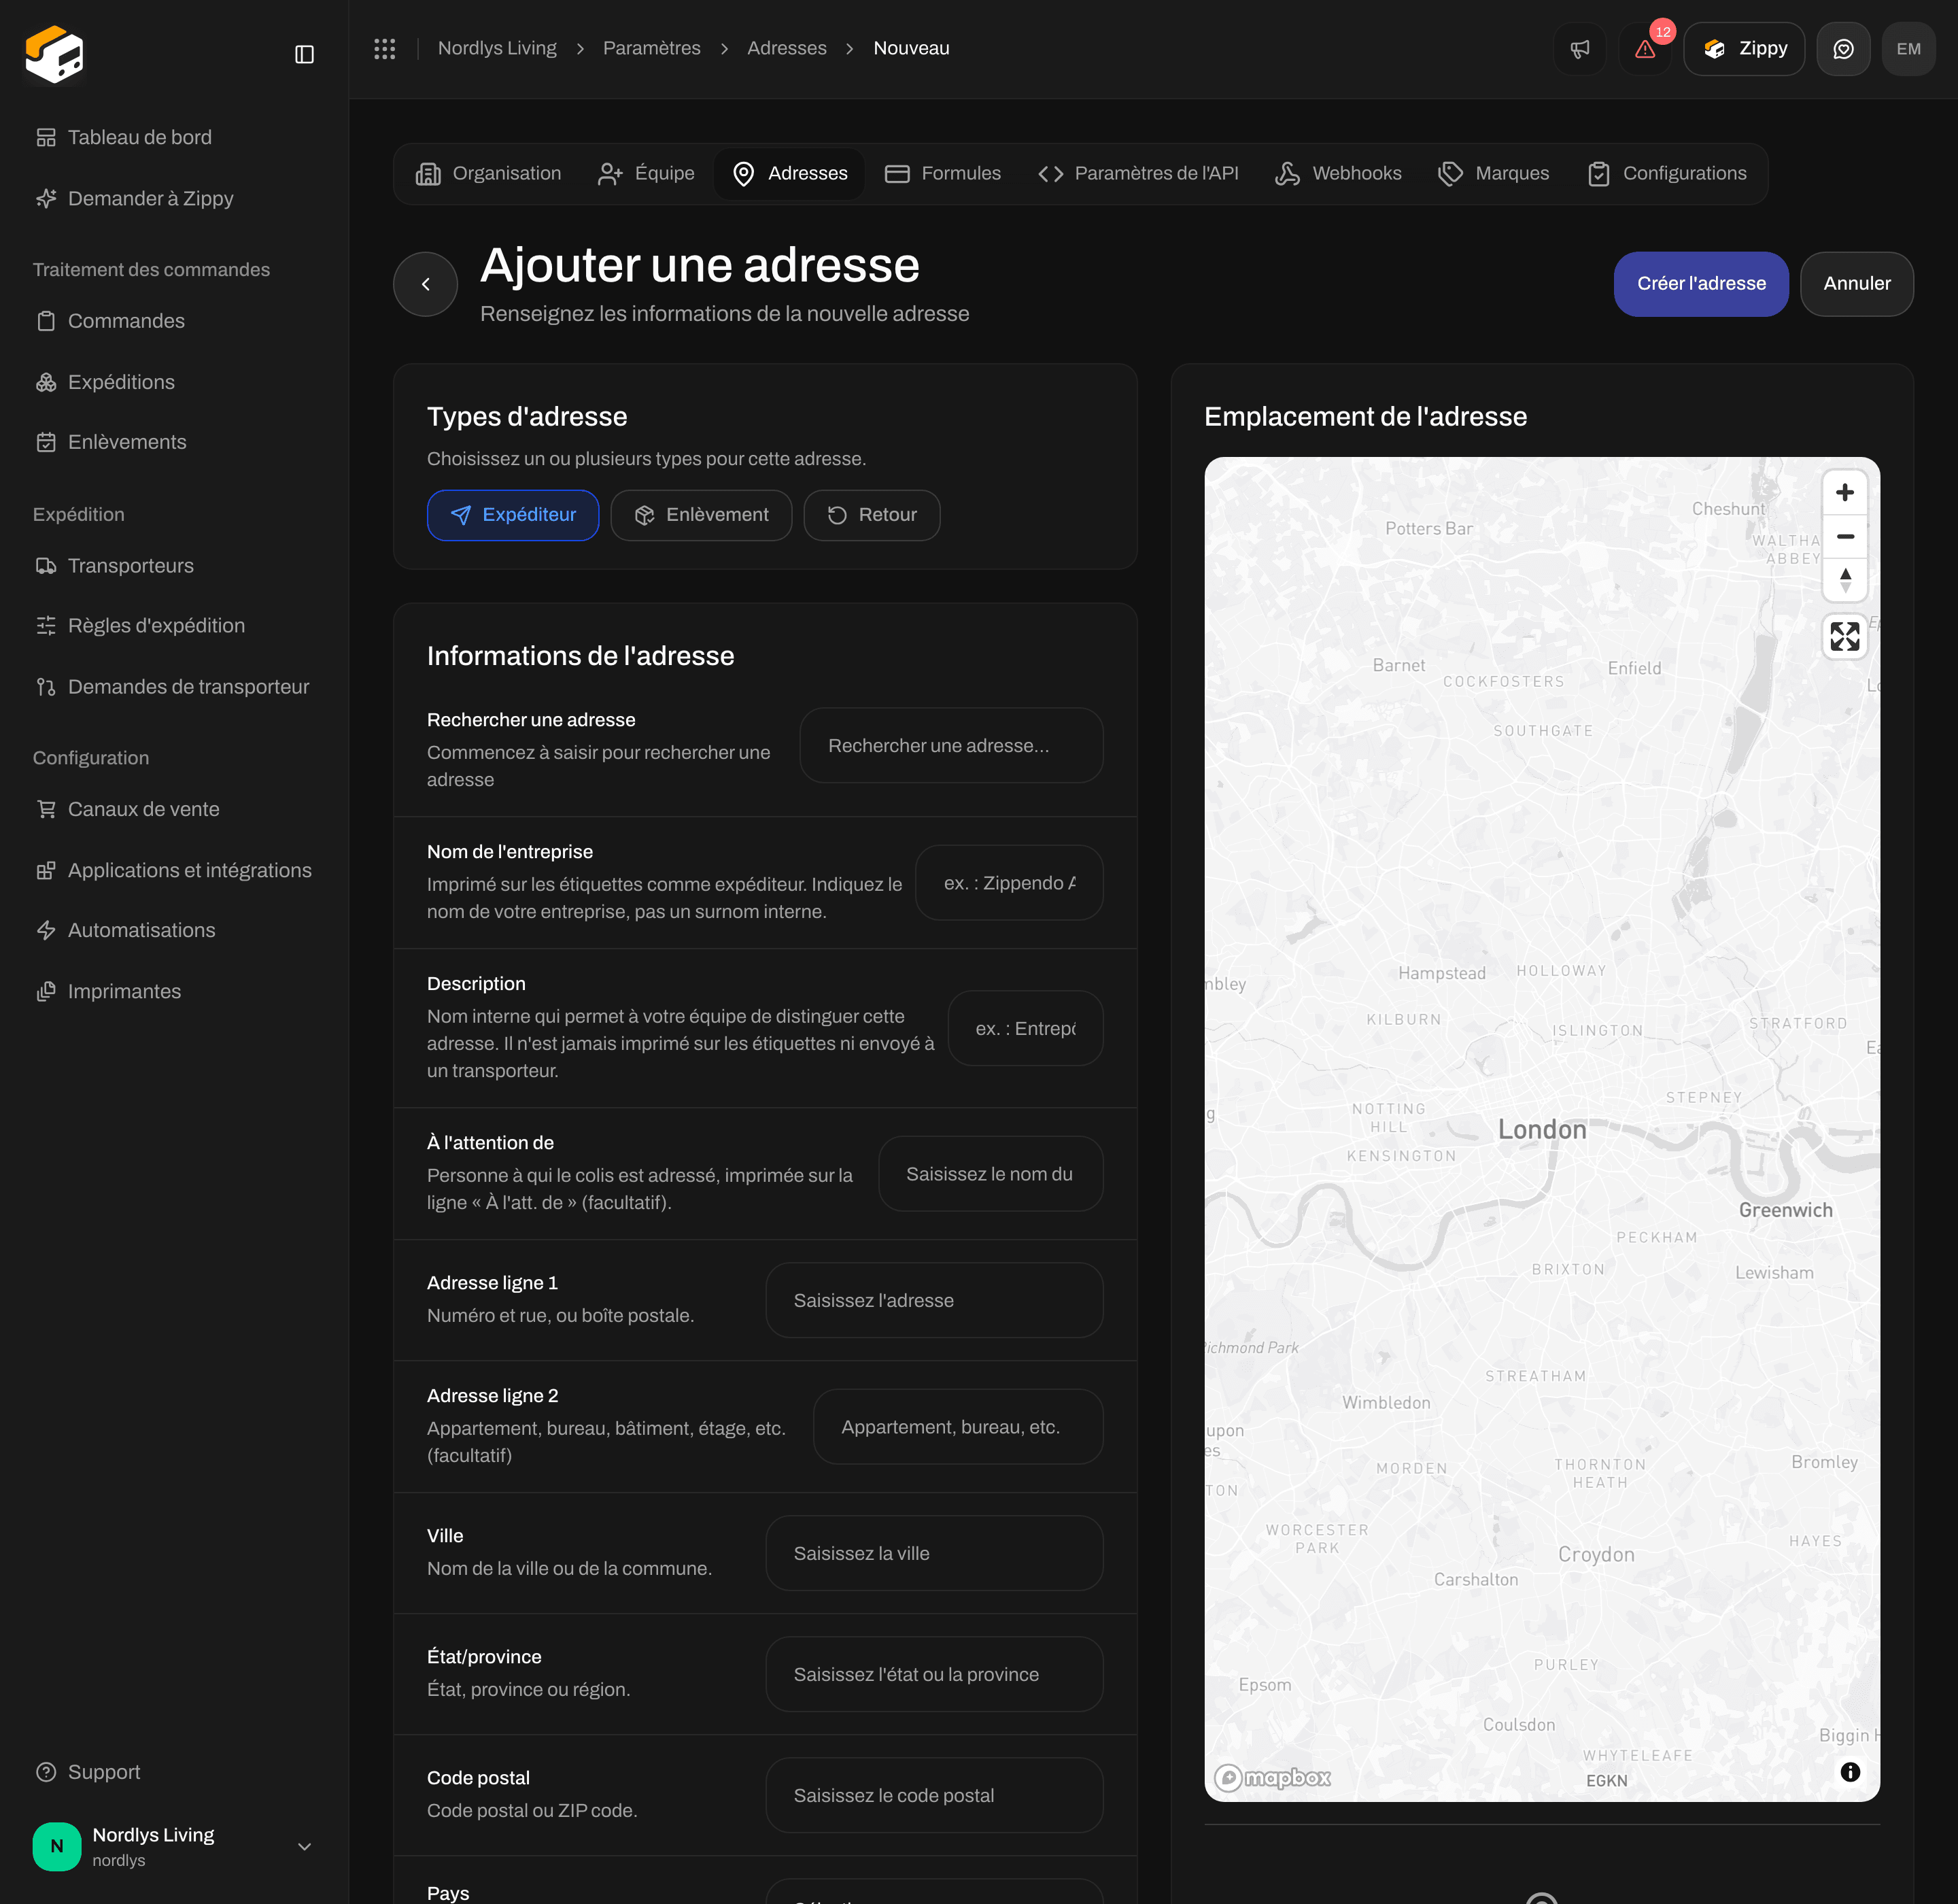This screenshot has height=1904, width=1958.
Task: Toggle the Expéditeur address type
Action: (x=513, y=515)
